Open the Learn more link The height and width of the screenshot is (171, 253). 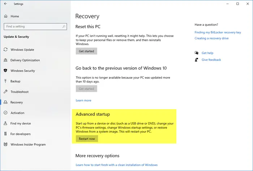tap(83, 100)
